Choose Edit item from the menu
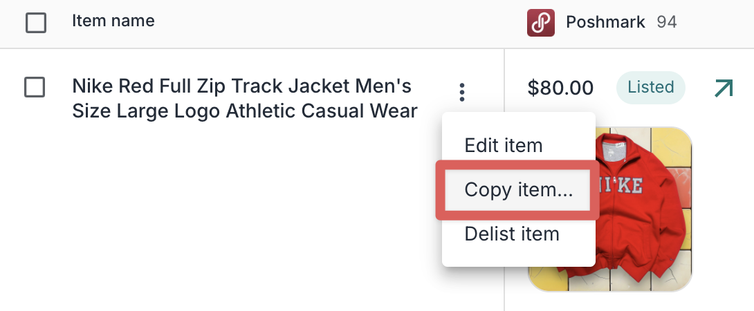The image size is (754, 311). pos(503,146)
